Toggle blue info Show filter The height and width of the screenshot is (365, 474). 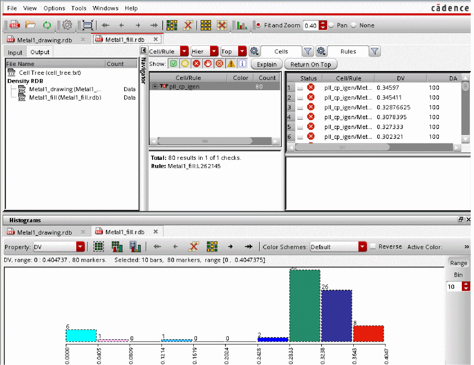242,64
